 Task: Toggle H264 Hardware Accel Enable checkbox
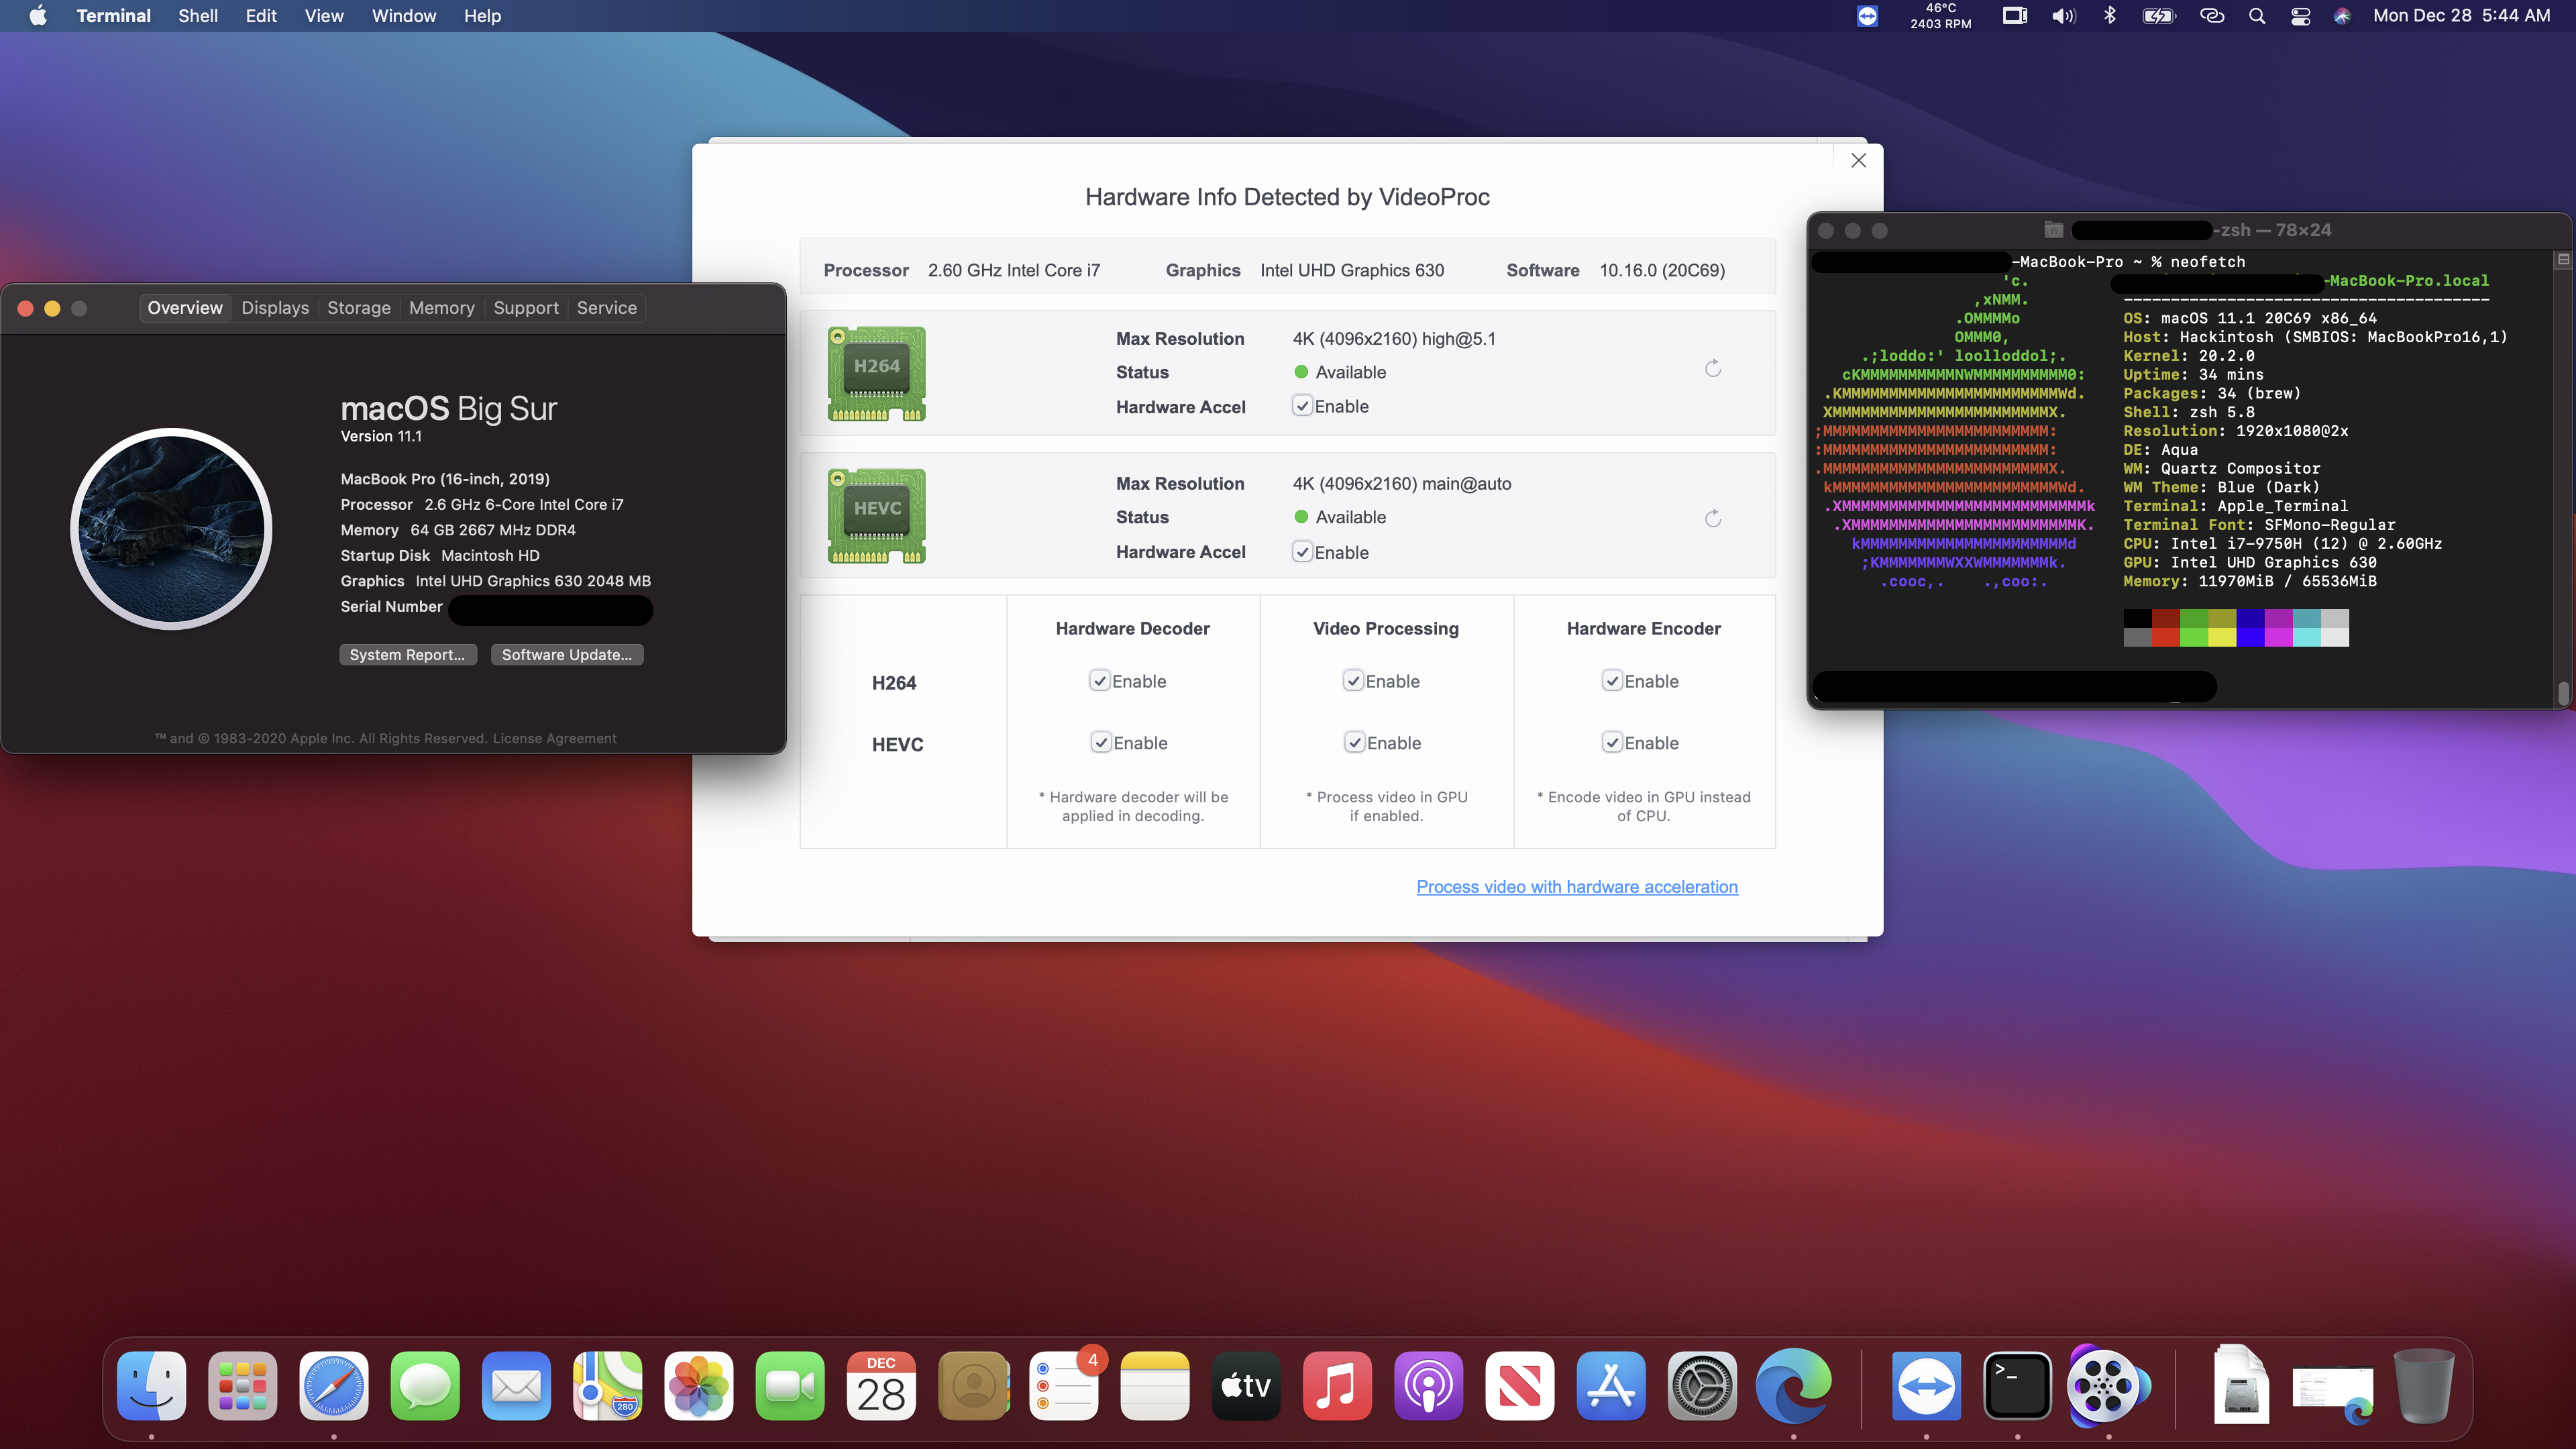[x=1302, y=406]
